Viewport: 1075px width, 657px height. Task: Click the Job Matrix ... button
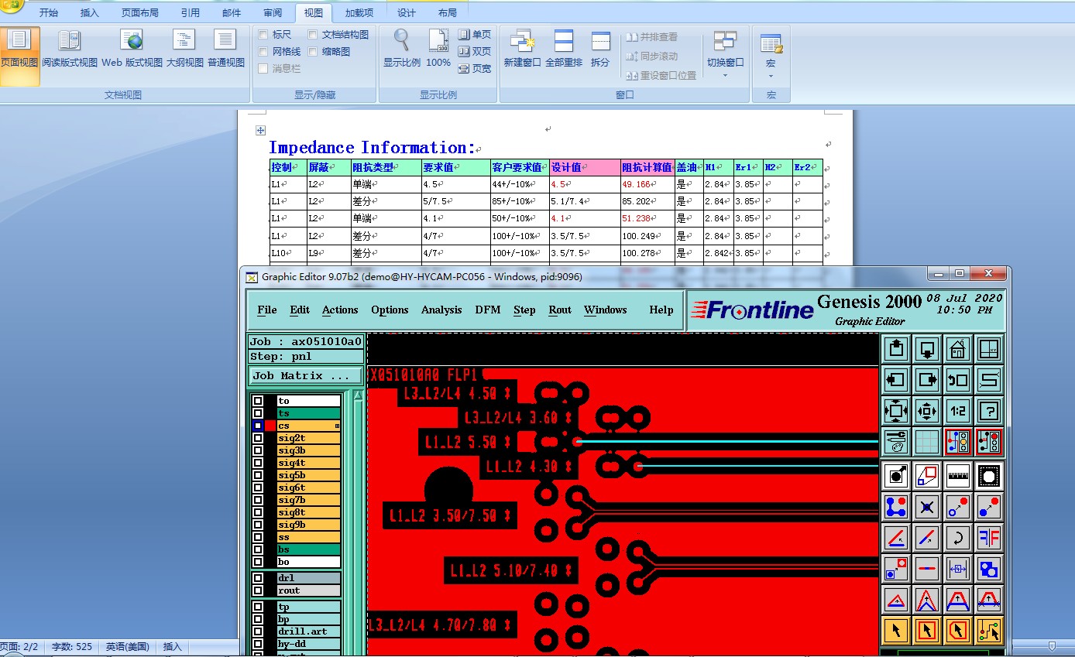point(306,375)
